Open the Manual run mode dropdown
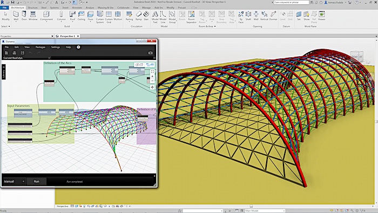This screenshot has width=378, height=213. (x=14, y=182)
